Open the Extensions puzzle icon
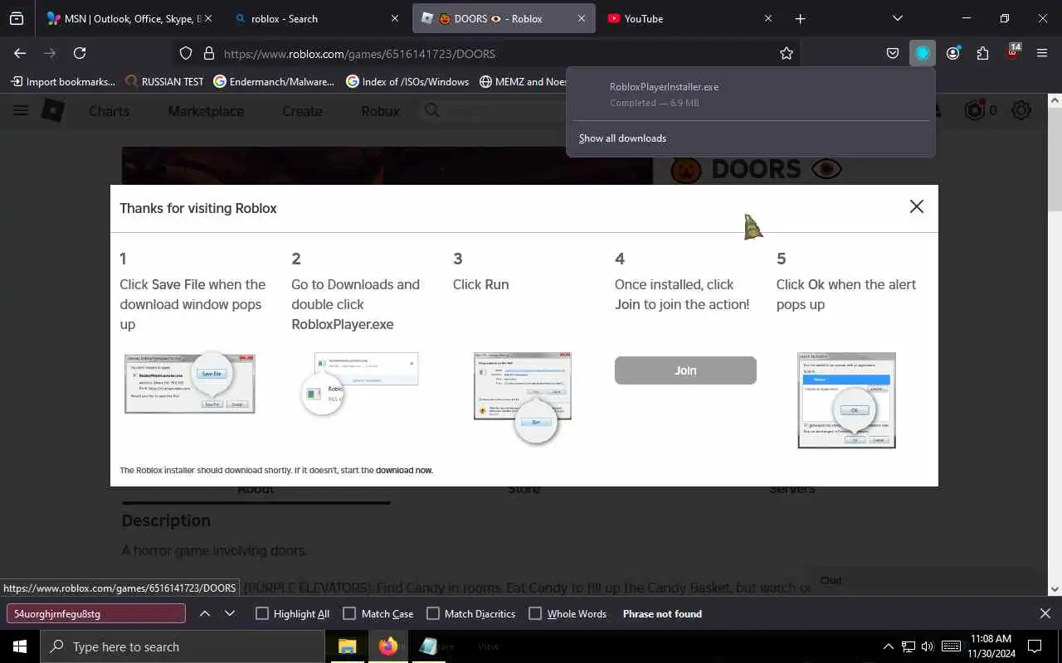Screen dimensions: 1062x663 (983, 53)
